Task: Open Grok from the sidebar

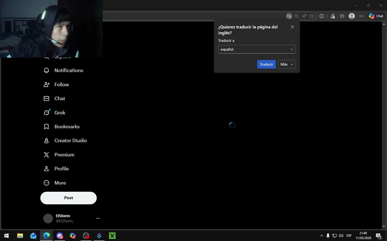Action: coord(54,112)
